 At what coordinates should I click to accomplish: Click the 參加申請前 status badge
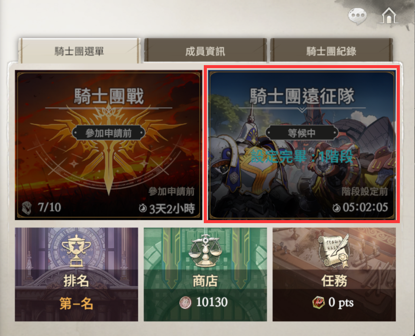pos(108,133)
